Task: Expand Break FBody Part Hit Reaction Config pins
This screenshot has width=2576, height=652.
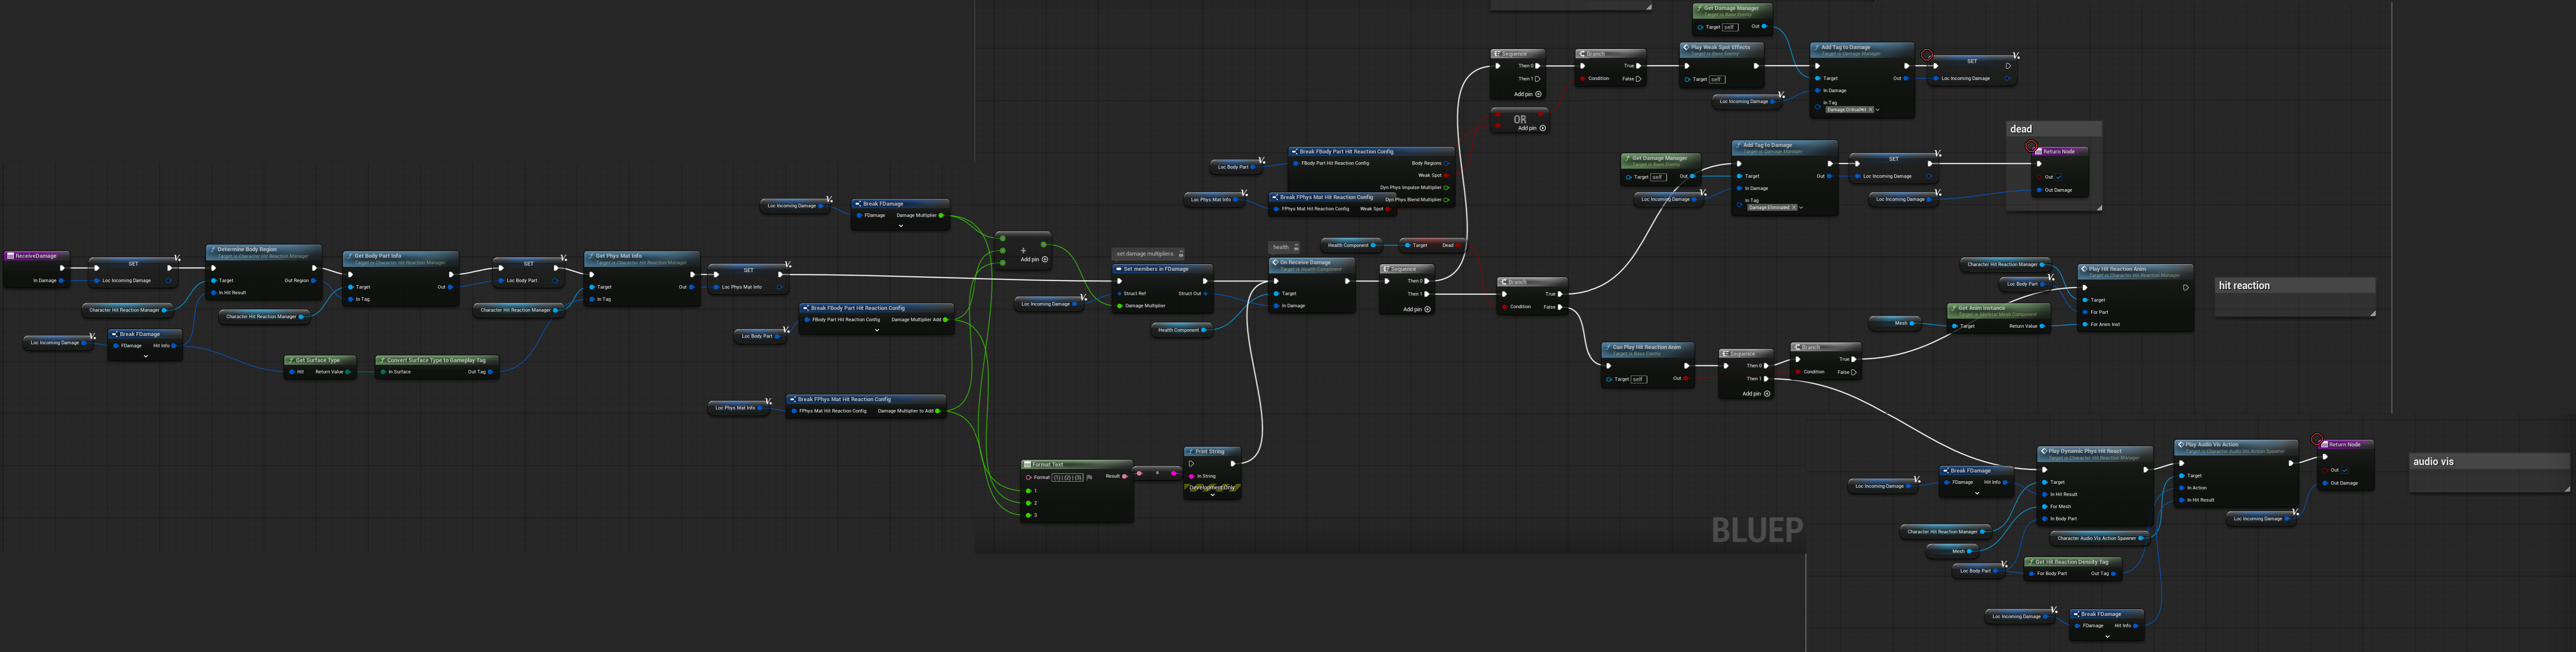Action: [x=877, y=330]
